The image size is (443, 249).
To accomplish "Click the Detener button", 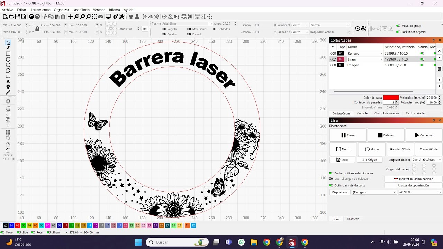I will [386, 135].
